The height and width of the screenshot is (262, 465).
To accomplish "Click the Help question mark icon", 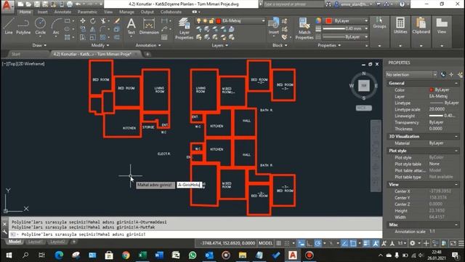I will tap(402, 4).
